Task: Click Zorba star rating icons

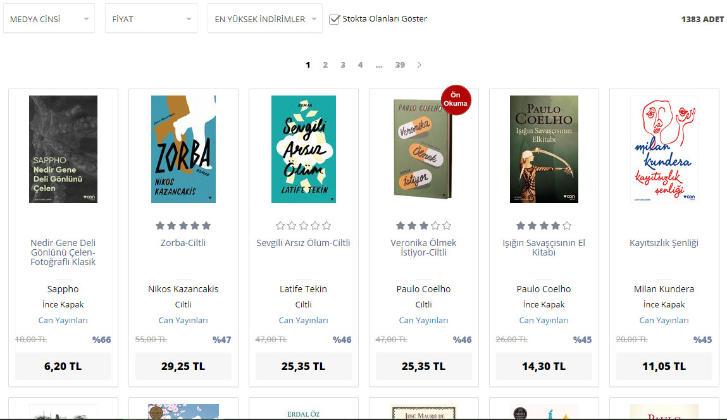Action: pyautogui.click(x=183, y=226)
